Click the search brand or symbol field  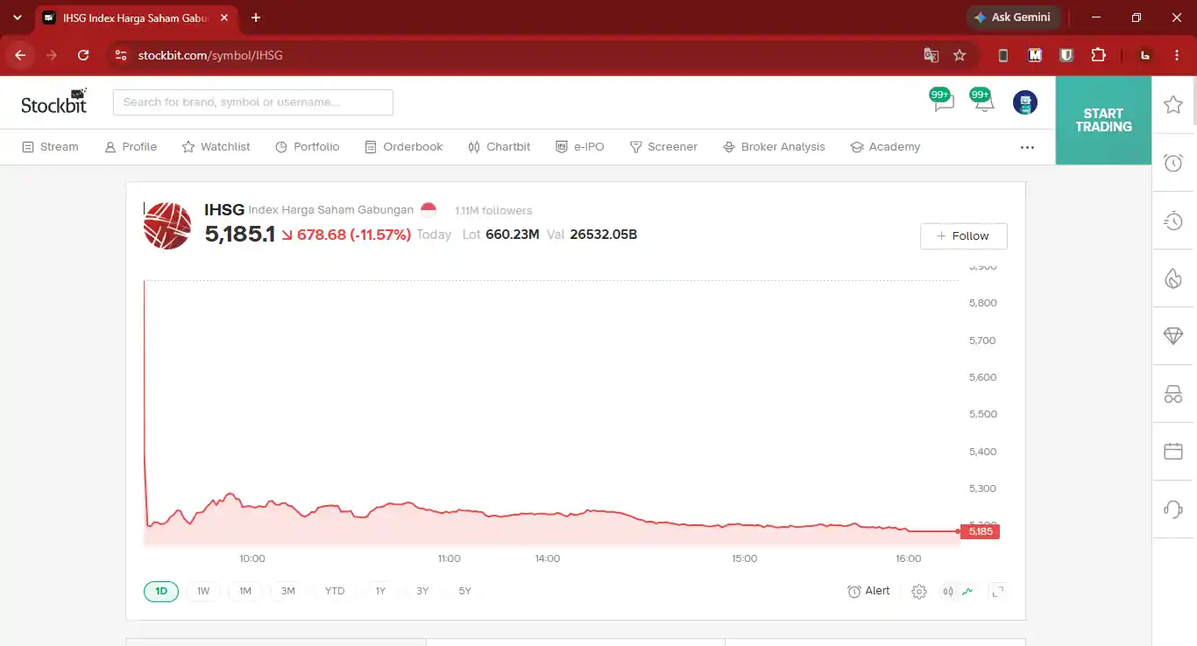(x=253, y=102)
